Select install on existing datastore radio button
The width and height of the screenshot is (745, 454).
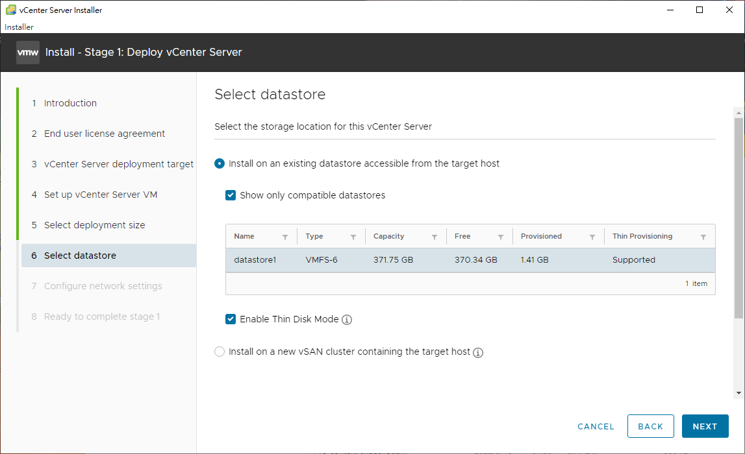click(x=220, y=163)
